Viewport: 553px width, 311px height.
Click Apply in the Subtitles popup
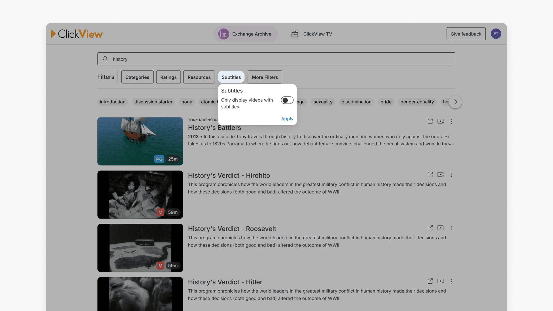[287, 119]
